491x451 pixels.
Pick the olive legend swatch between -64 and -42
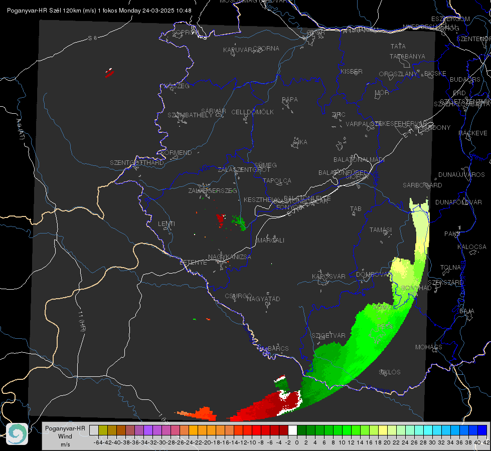[103, 430]
